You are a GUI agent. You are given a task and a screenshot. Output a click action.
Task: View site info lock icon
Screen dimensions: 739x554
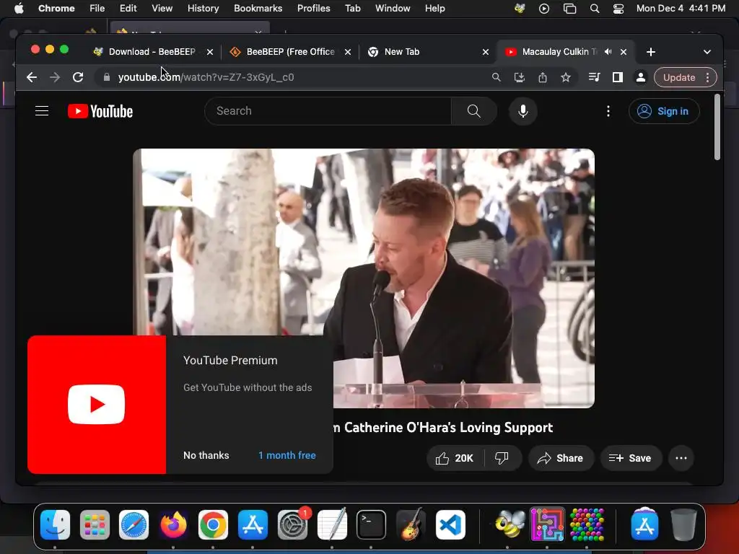pyautogui.click(x=107, y=77)
